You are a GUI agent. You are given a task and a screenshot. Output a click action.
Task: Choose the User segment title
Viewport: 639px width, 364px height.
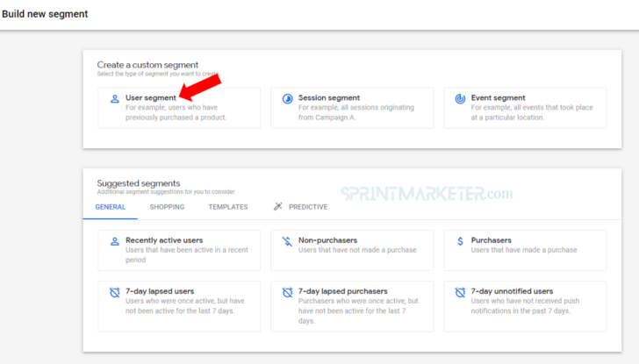(150, 98)
